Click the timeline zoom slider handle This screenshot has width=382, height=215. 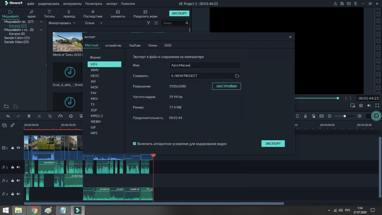click(x=345, y=116)
